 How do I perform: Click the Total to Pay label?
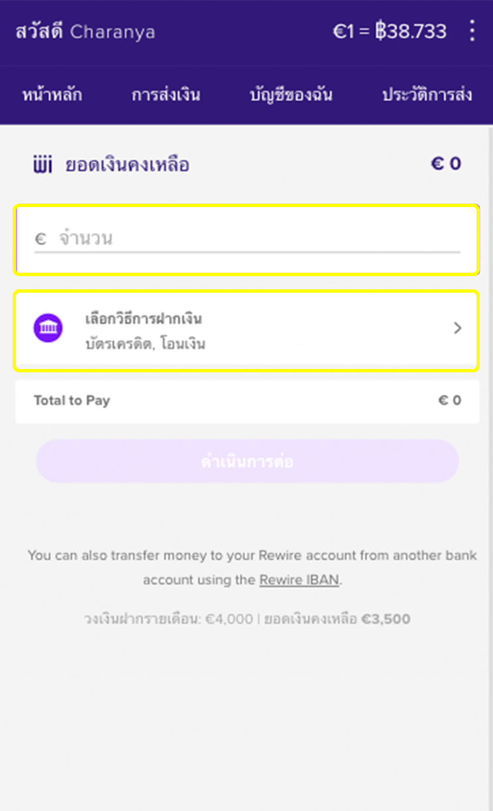72,400
